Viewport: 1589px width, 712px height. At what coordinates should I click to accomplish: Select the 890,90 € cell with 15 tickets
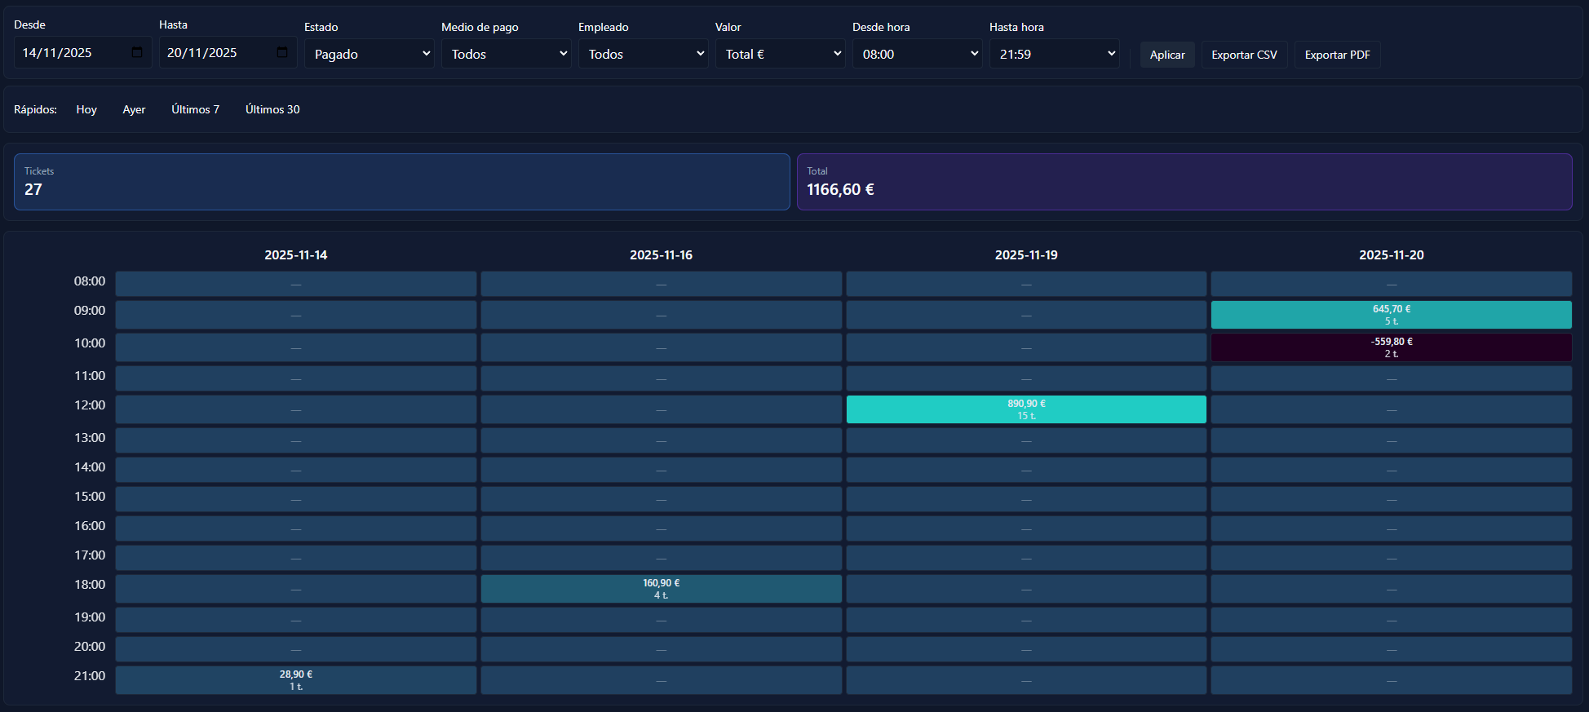(x=1026, y=409)
